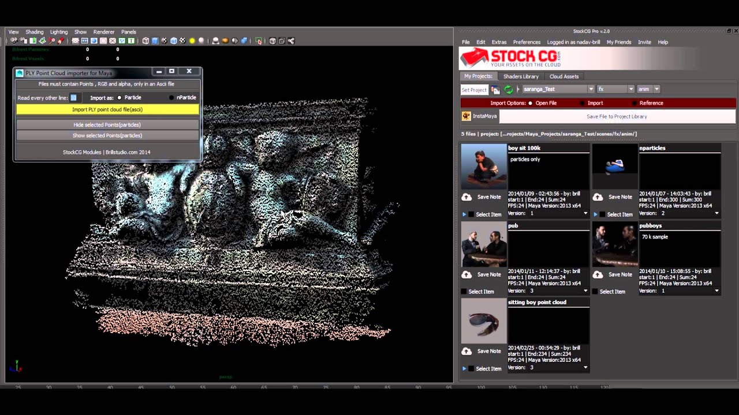Click the cloud upload icon for boy sit 100k
The height and width of the screenshot is (415, 739).
[466, 197]
